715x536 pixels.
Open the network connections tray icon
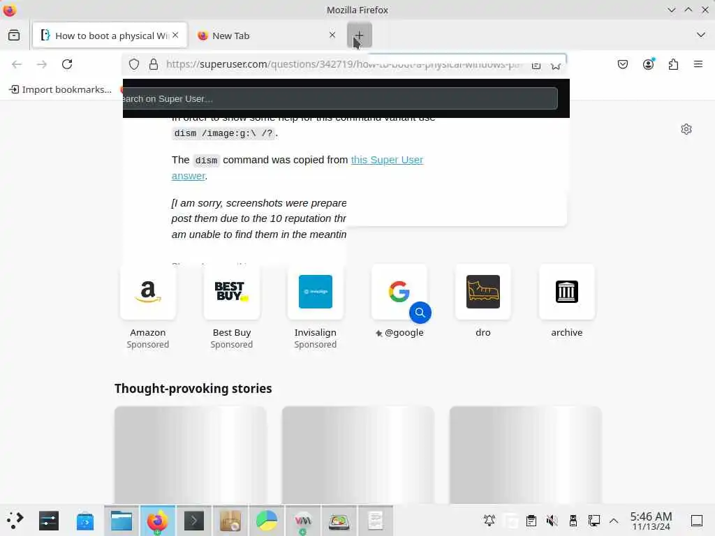[x=594, y=521]
